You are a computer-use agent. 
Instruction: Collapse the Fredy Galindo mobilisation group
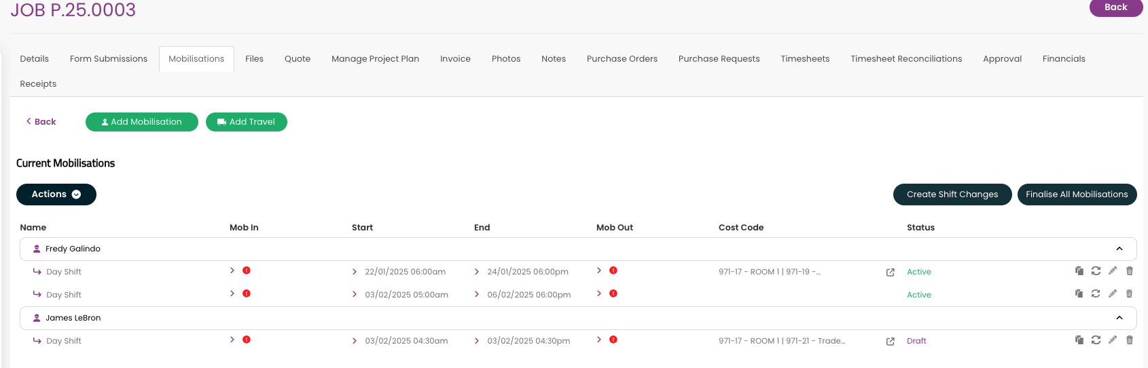pos(1119,249)
